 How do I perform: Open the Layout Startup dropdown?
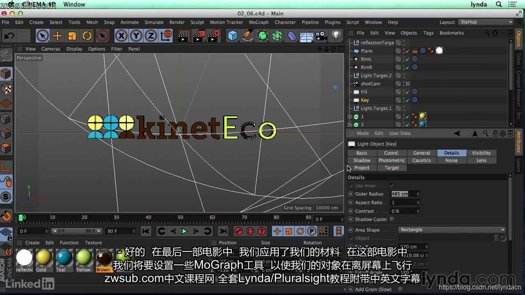tap(486, 22)
